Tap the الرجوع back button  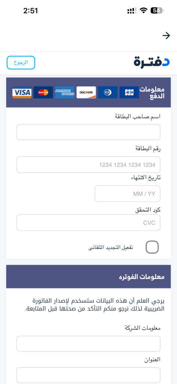(21, 63)
